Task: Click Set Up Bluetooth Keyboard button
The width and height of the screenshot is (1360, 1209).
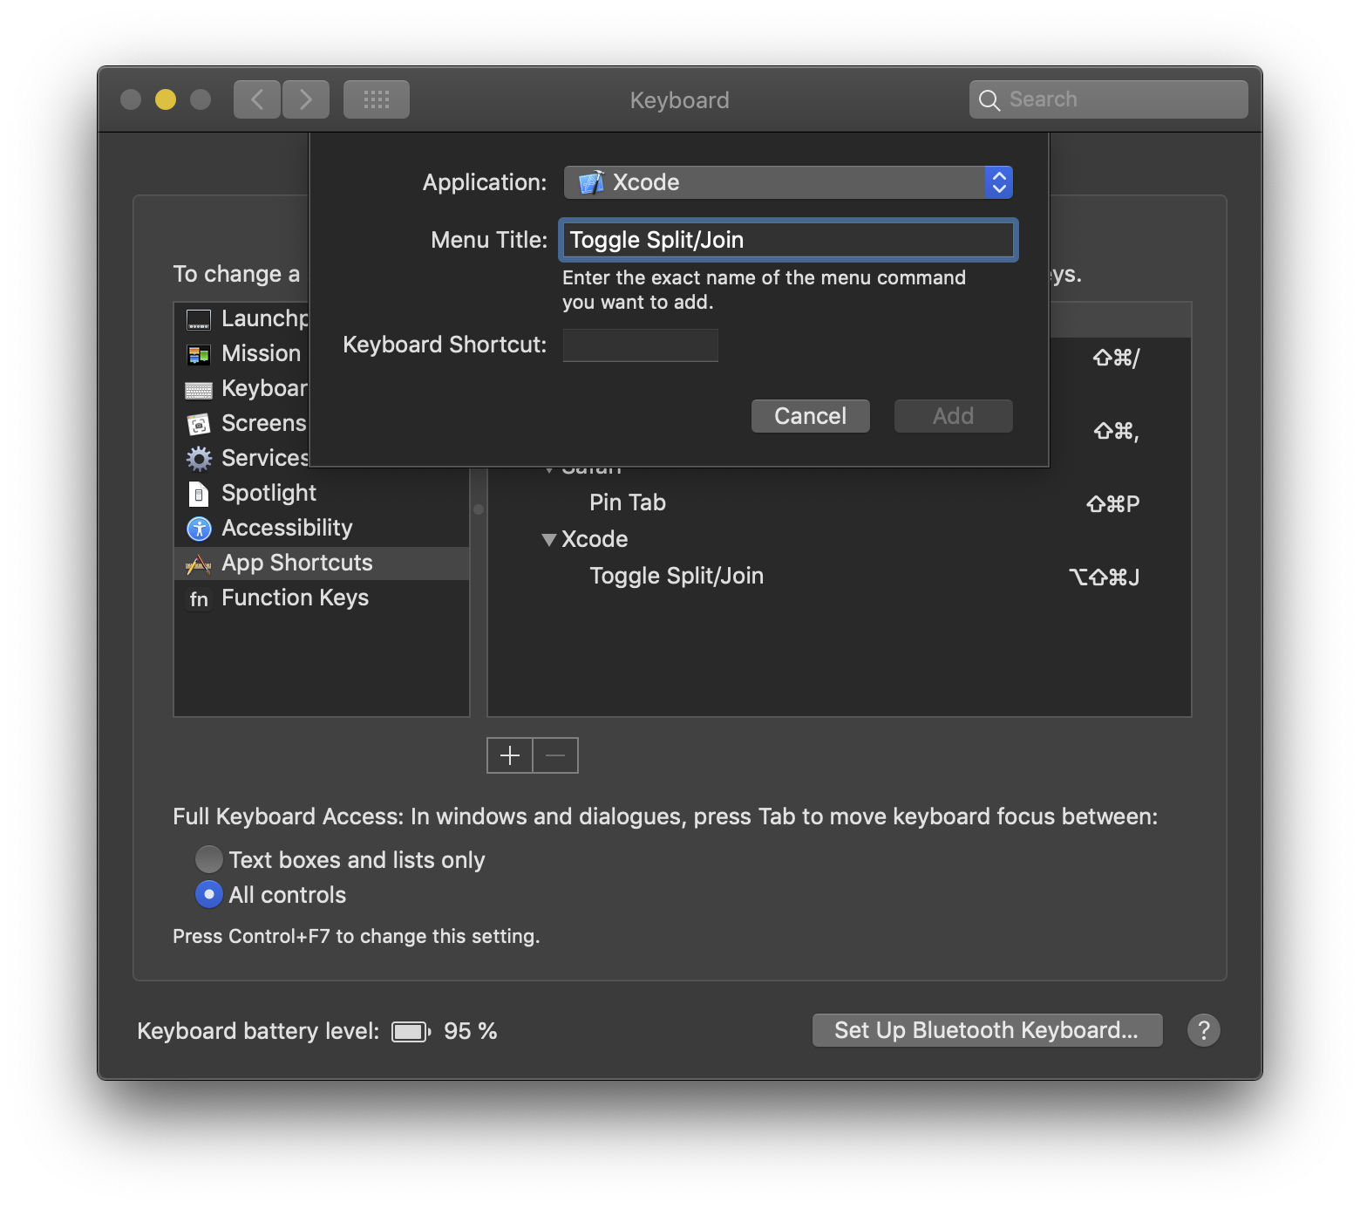Action: (x=988, y=1030)
